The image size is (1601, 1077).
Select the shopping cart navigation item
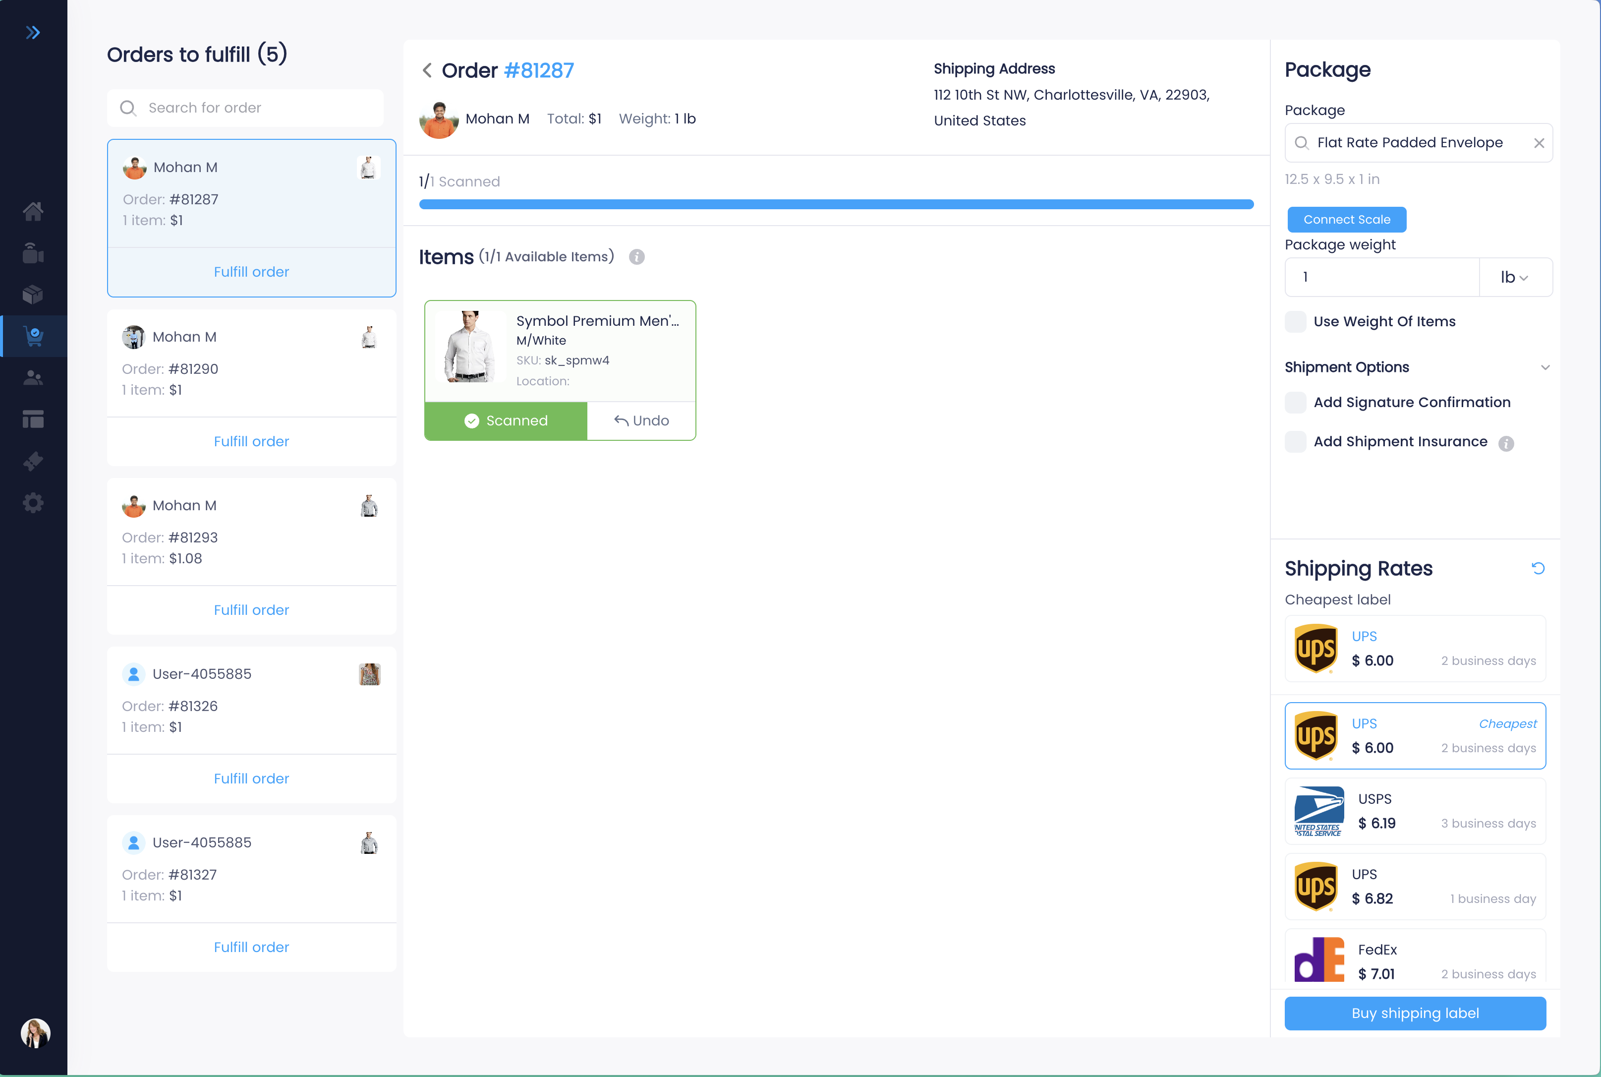coord(33,336)
